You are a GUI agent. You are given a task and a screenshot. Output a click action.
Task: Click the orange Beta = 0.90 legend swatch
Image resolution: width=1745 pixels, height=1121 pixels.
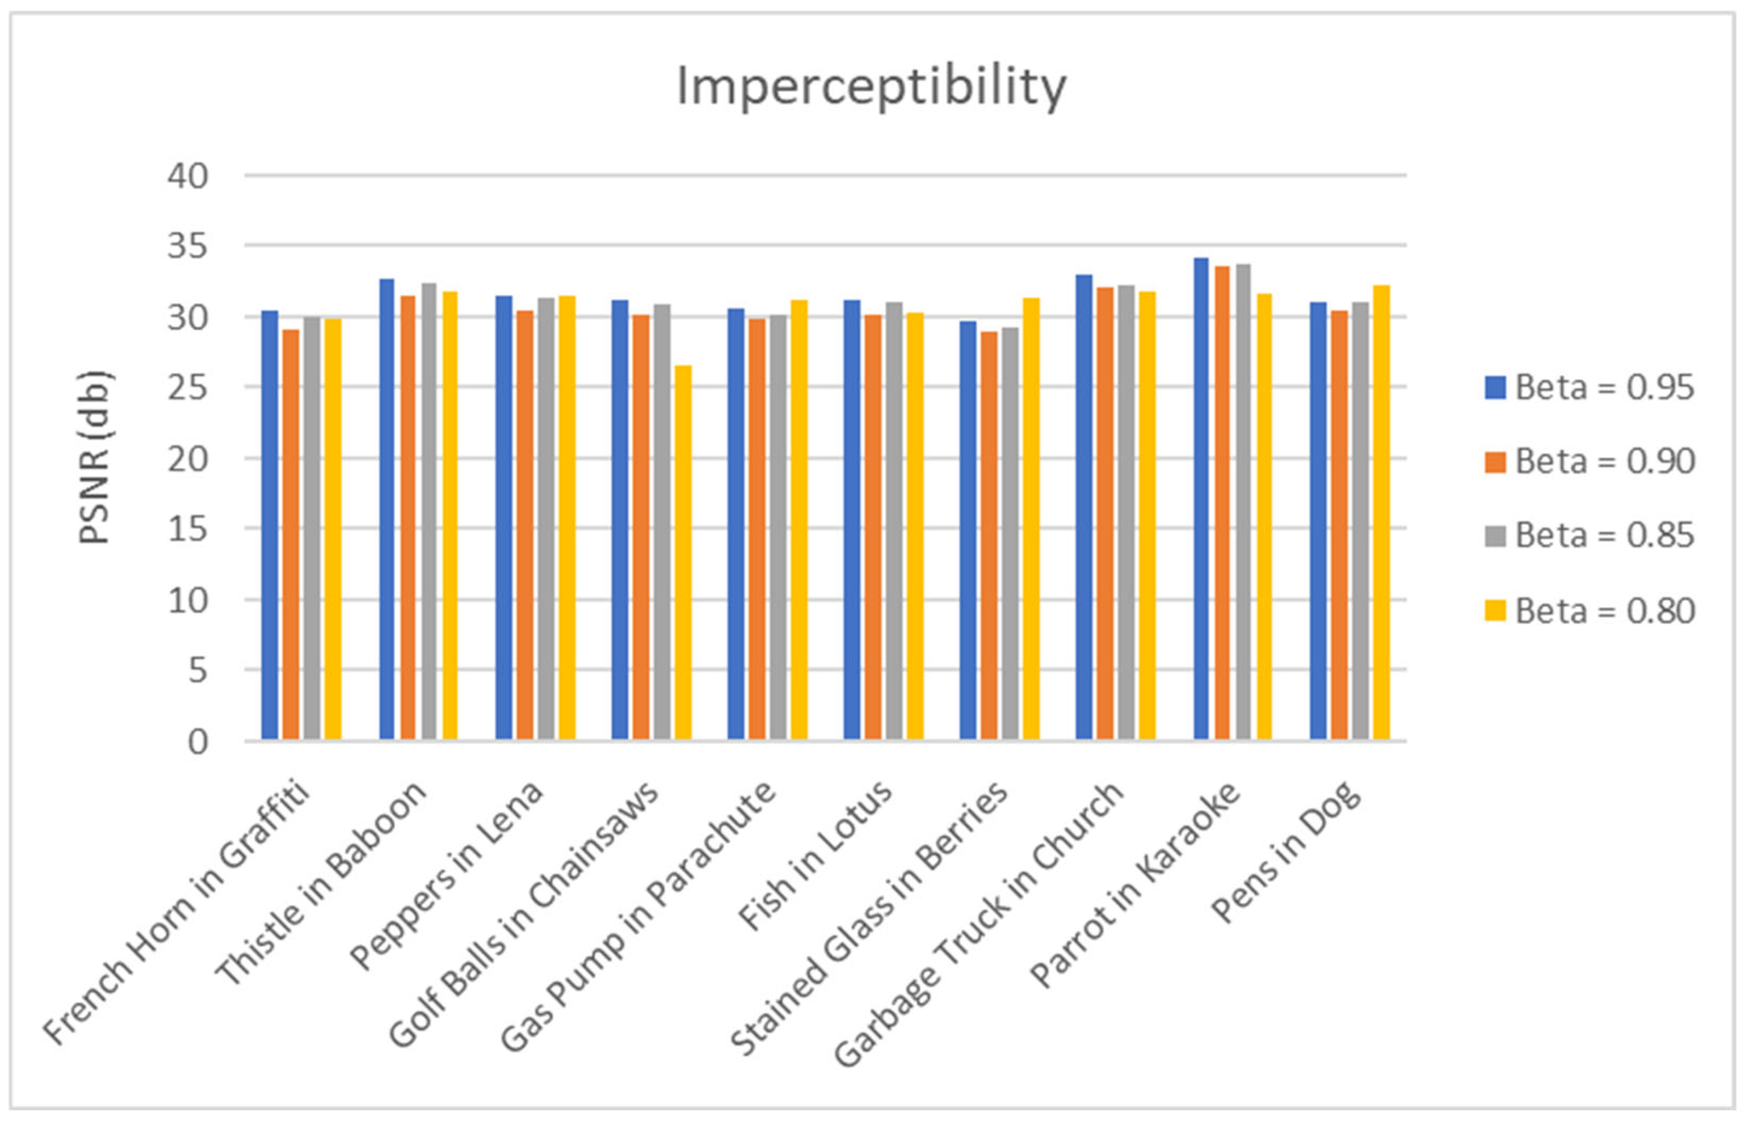click(x=1495, y=462)
